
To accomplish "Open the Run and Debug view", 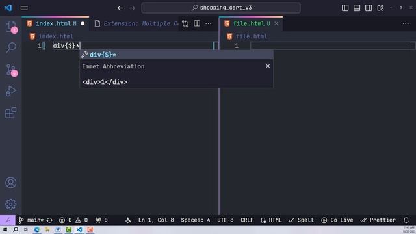I will click(10, 91).
